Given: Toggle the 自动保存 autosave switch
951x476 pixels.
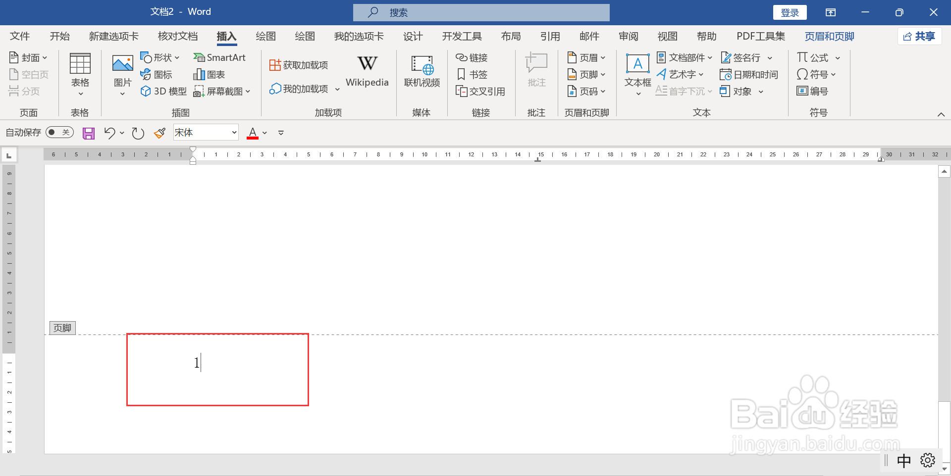Looking at the screenshot, I should (x=59, y=133).
